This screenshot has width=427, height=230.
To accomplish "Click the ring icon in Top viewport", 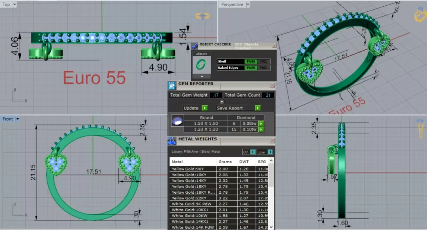I will coord(202,16).
